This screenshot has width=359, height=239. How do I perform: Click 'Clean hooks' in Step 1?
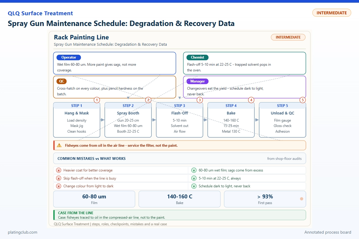click(77, 131)
